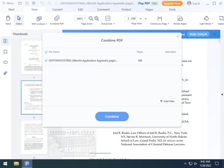
Task: Click the document vertical scrollbar thumb
Action: [220, 41]
